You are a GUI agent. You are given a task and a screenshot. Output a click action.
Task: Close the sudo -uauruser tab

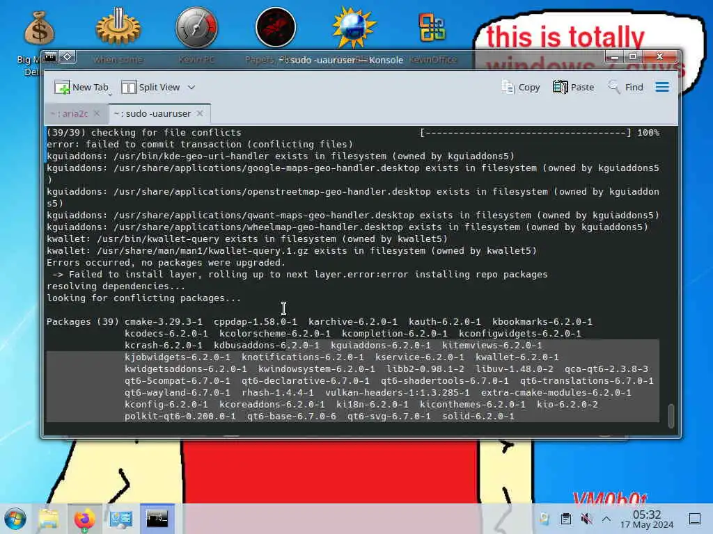[x=200, y=113]
